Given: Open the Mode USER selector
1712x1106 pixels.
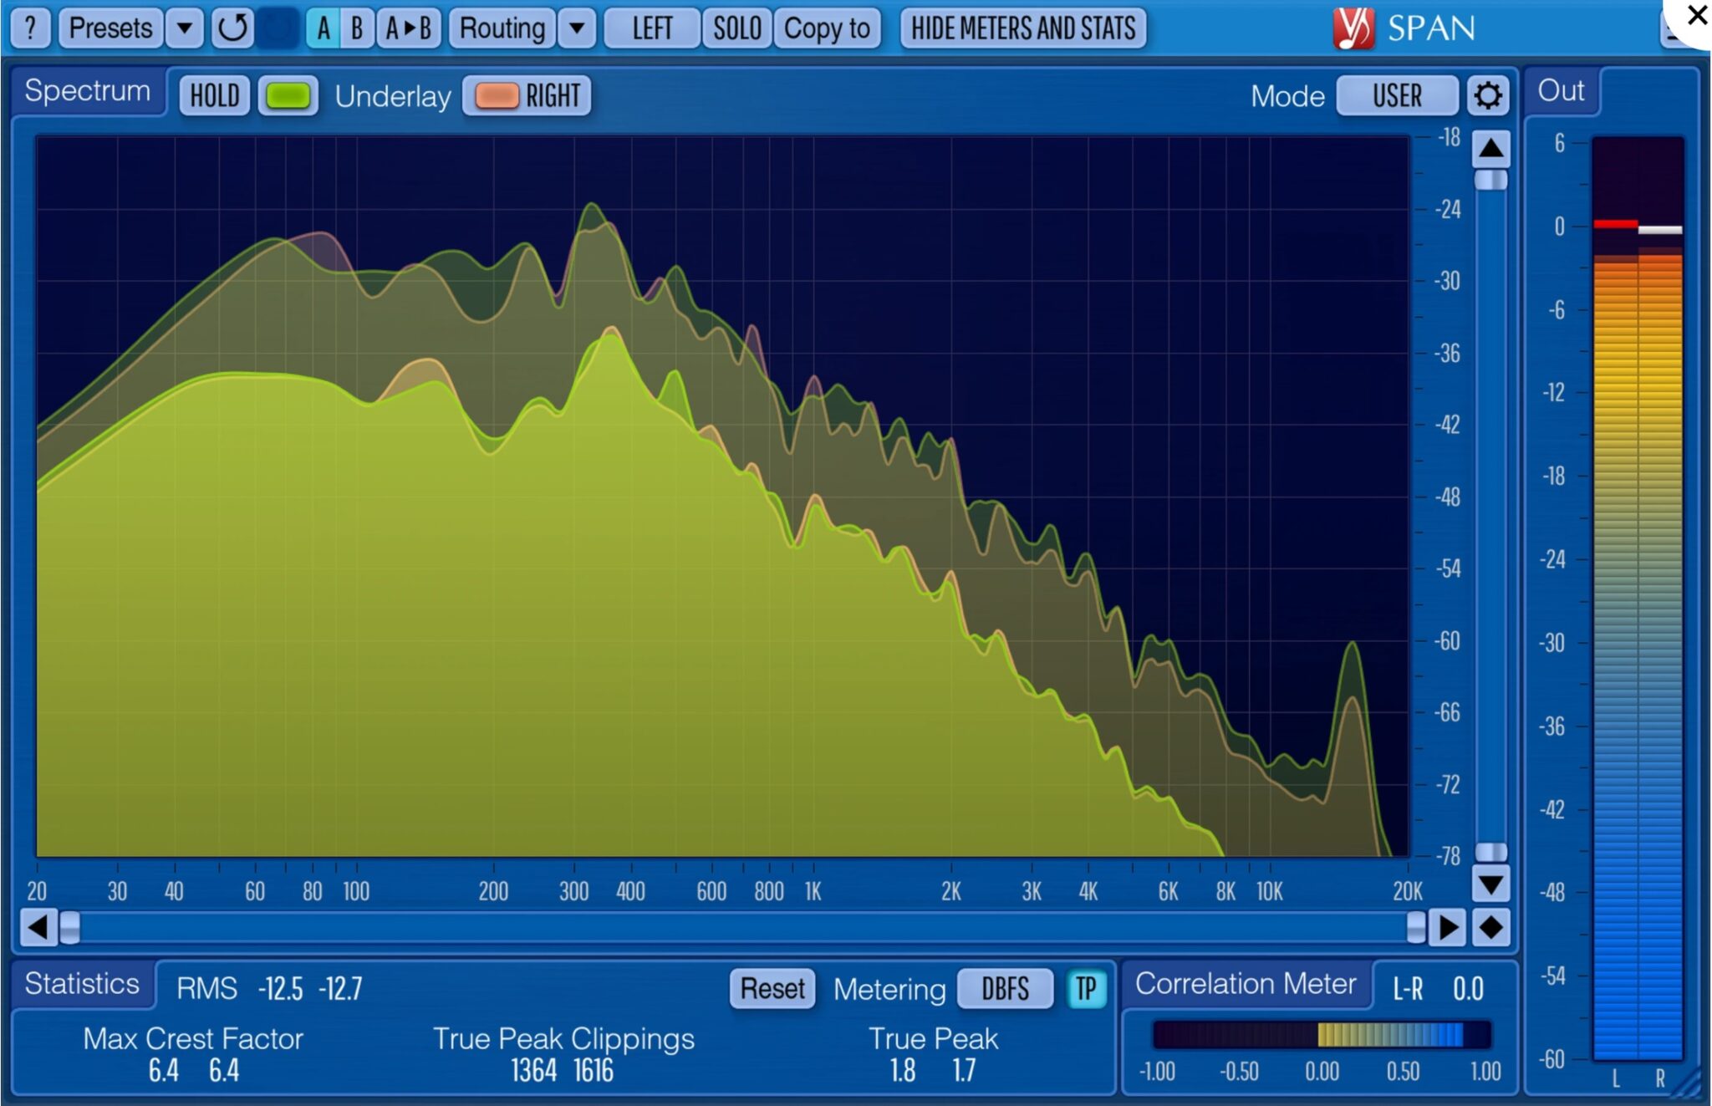Looking at the screenshot, I should tap(1397, 95).
